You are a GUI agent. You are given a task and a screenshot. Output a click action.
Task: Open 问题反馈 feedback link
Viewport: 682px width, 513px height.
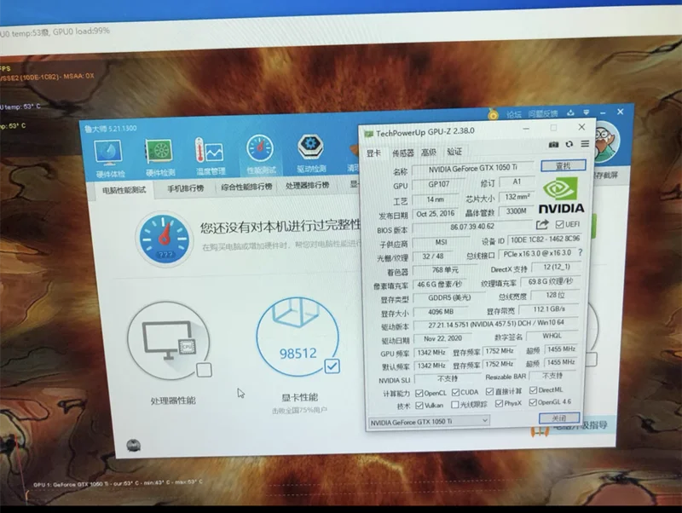click(x=542, y=113)
